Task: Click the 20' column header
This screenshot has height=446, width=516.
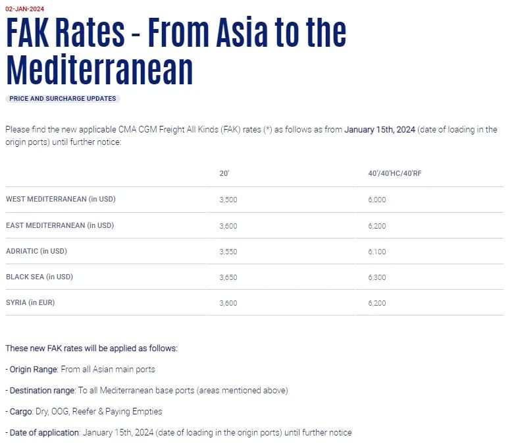Action: coord(224,174)
